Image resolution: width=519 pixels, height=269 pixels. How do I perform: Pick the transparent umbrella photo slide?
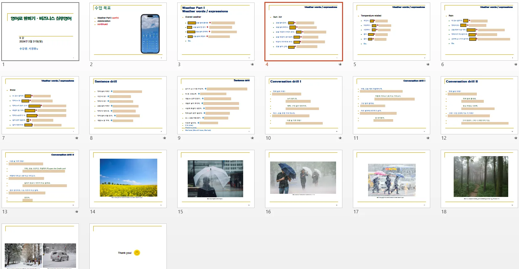(x=216, y=179)
